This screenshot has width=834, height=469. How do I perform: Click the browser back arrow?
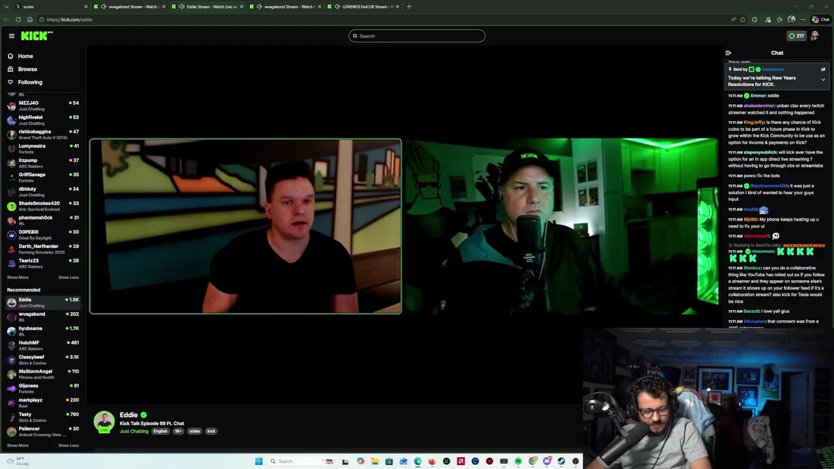[7, 20]
